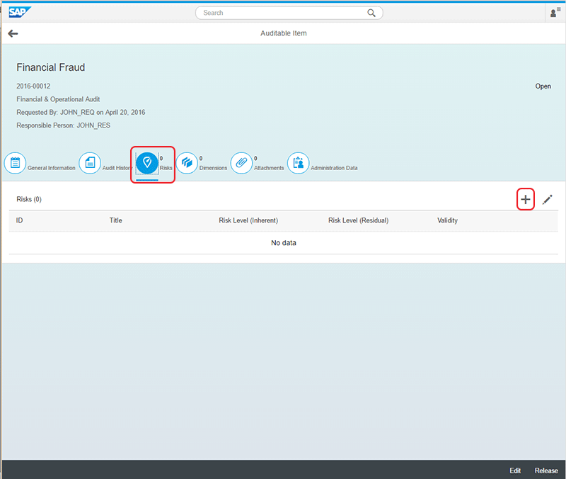
Task: Click the back arrow icon
Action: pos(13,33)
